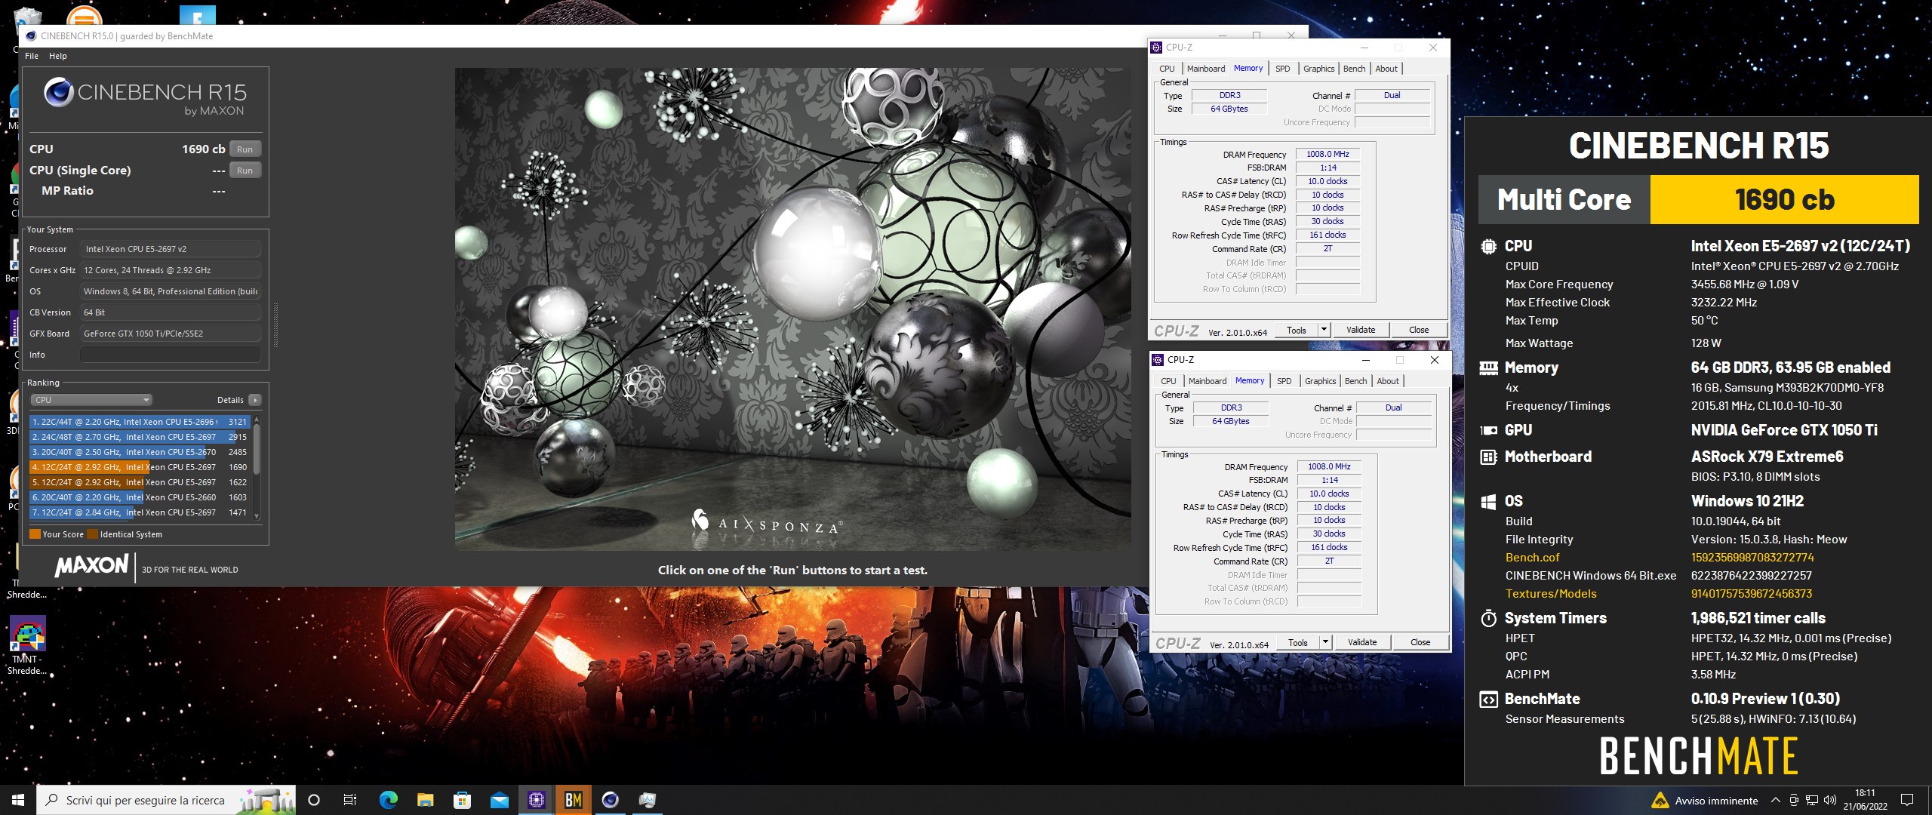
Task: Select ranking row 4 with score 1690
Action: point(140,467)
